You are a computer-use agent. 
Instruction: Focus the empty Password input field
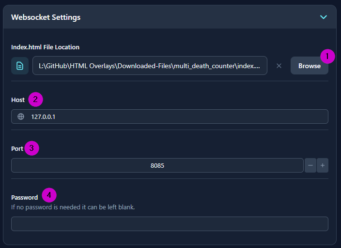tap(170, 224)
